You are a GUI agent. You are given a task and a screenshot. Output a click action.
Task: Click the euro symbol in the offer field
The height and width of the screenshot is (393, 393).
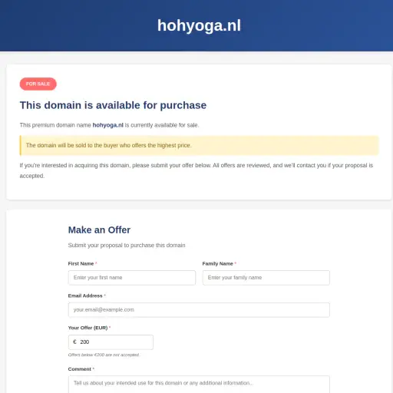click(x=74, y=342)
